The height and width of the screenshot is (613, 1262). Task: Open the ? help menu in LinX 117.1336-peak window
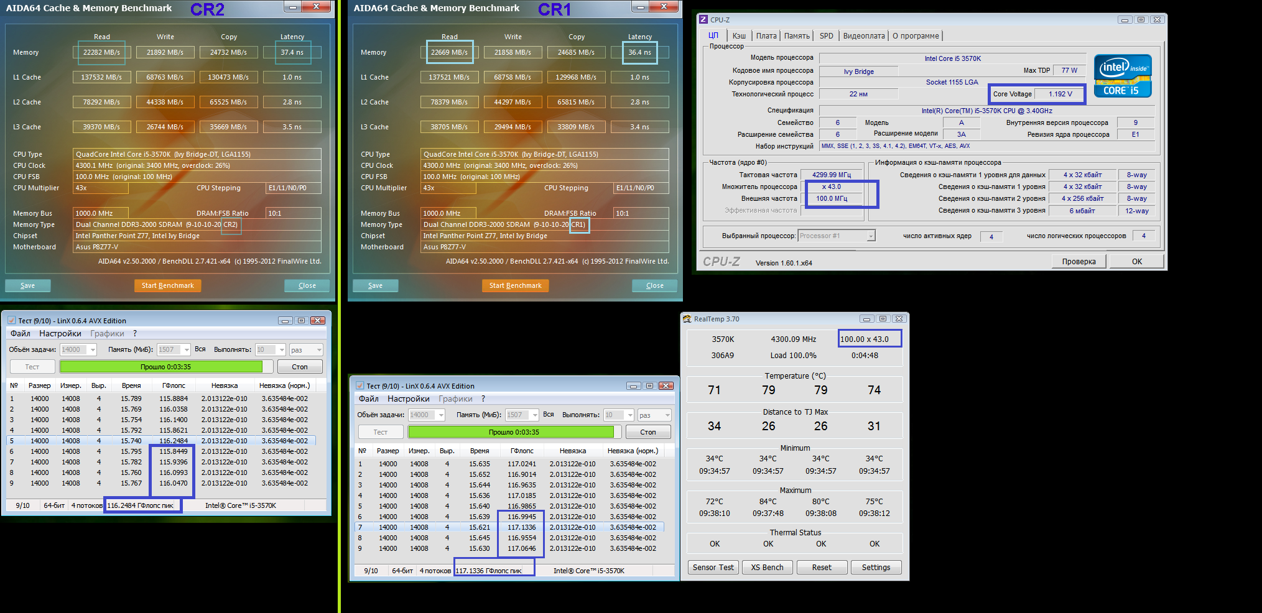pos(483,399)
